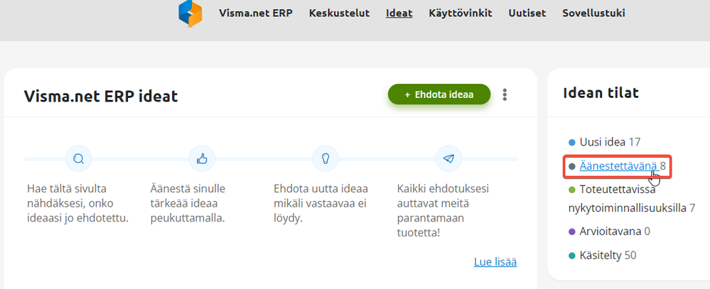Screen dimensions: 710x289
Task: Click the magnifying glass search step icon
Action: [78, 158]
